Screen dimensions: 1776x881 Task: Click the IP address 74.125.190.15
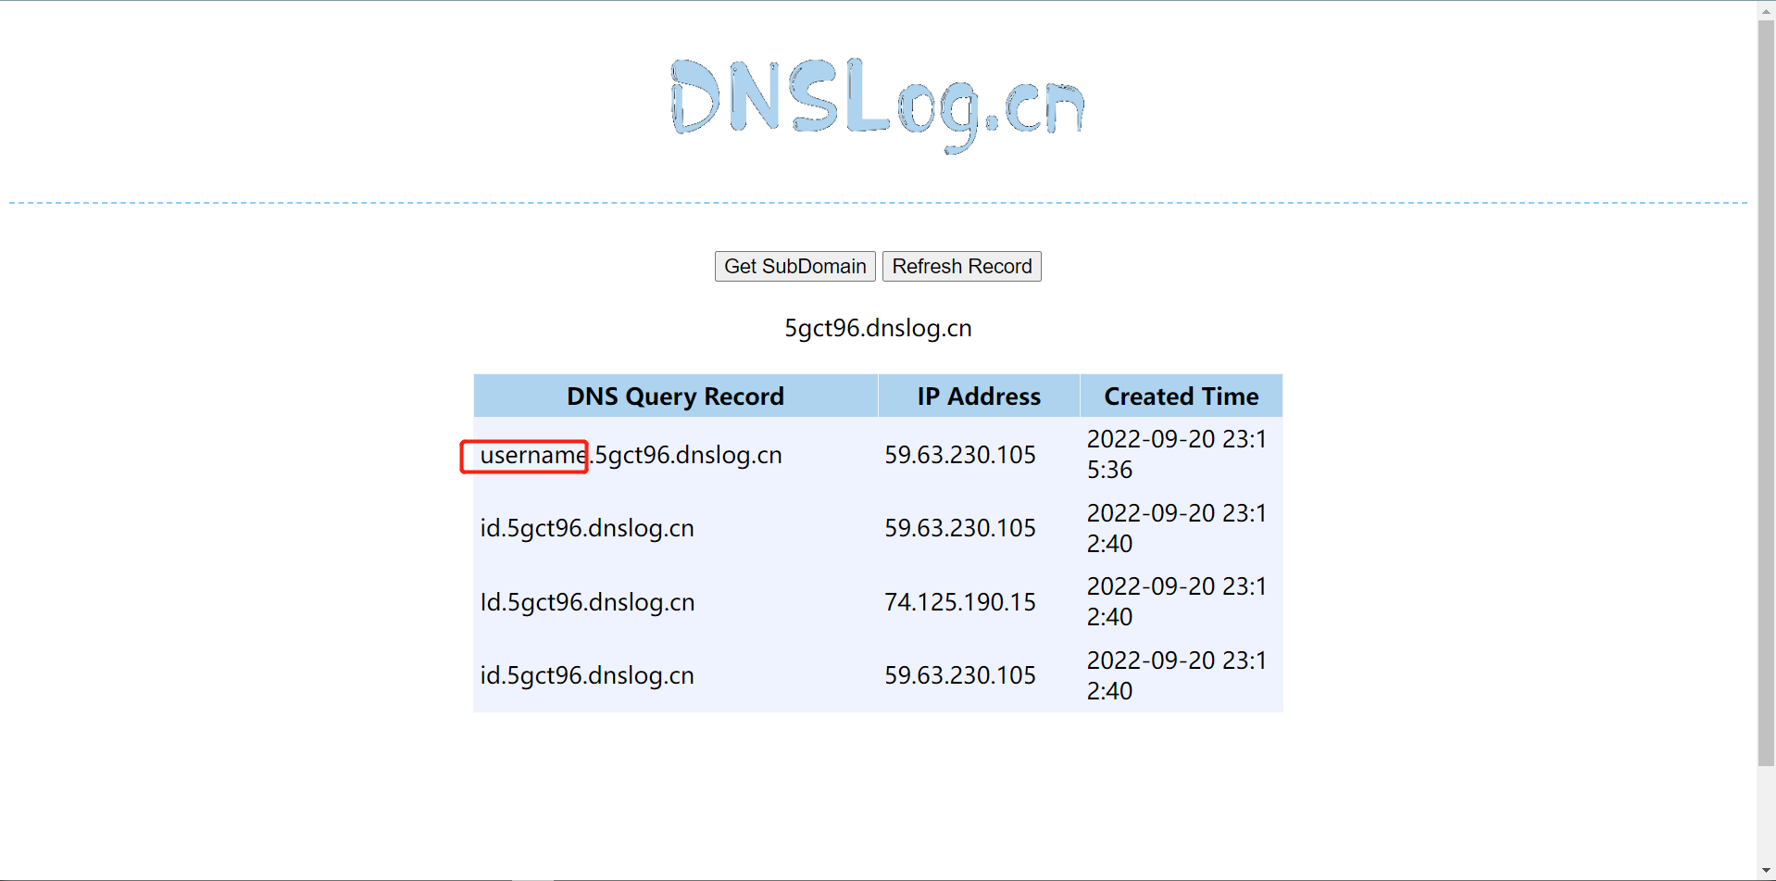pyautogui.click(x=960, y=602)
